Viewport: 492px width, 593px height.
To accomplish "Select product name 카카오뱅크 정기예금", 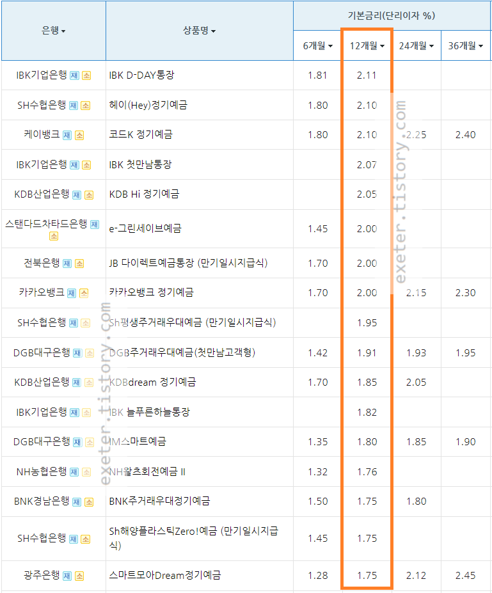I will click(x=151, y=292).
